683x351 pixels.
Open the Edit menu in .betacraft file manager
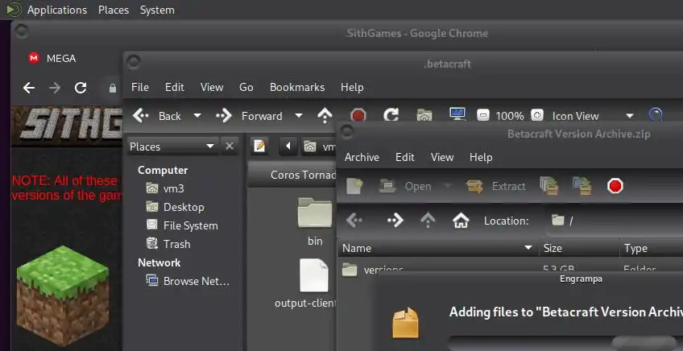pyautogui.click(x=174, y=87)
